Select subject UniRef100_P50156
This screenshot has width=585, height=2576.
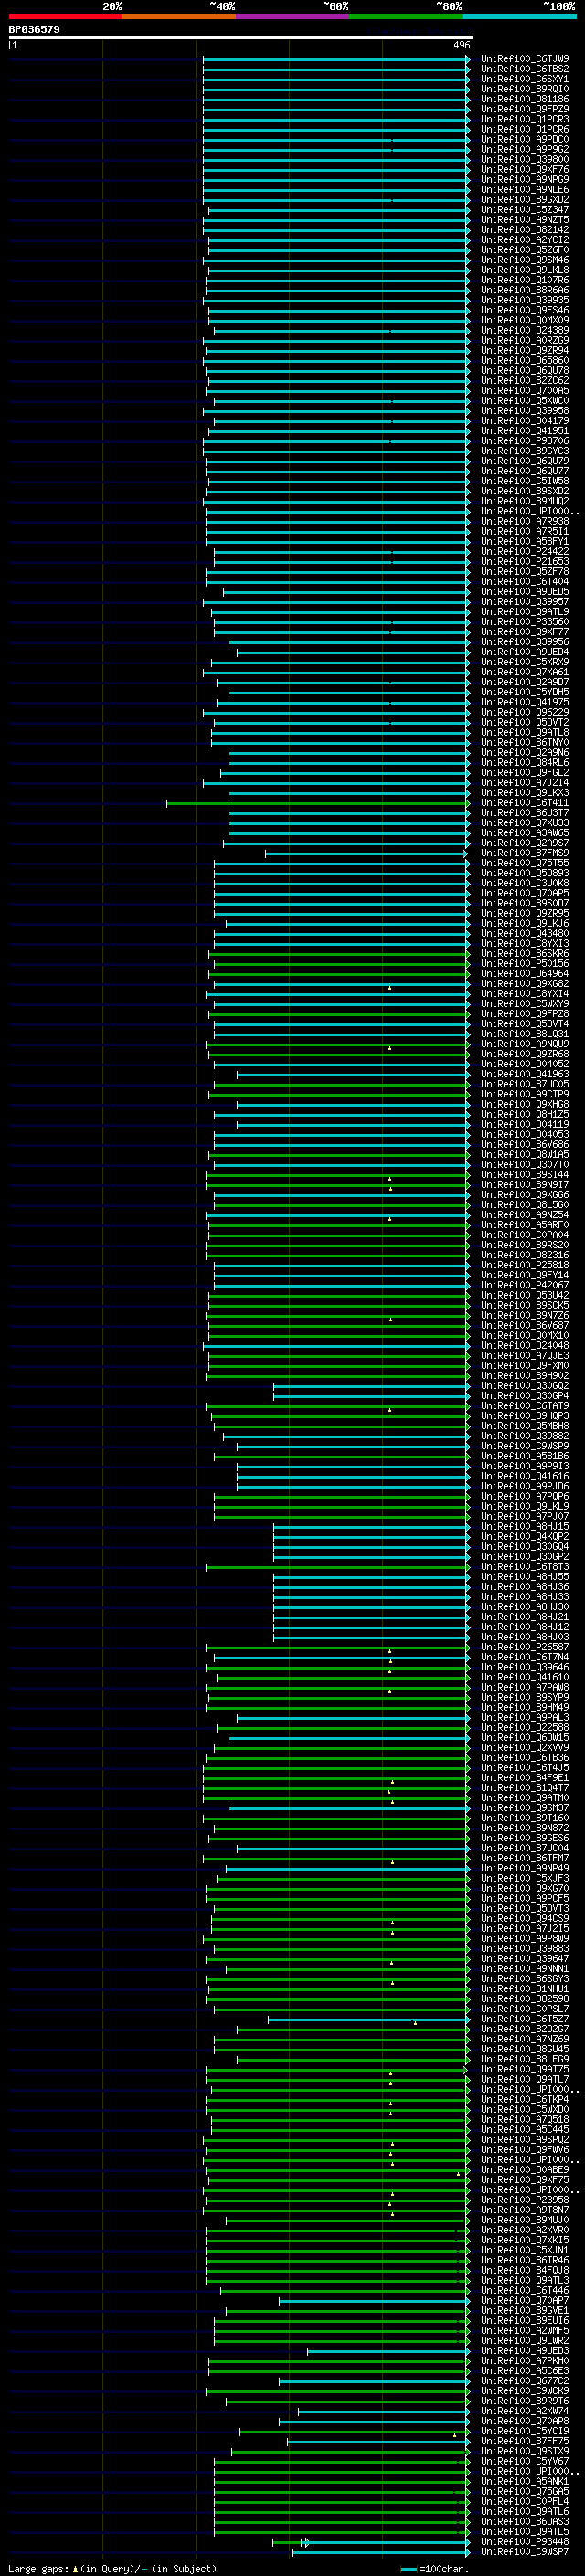524,964
